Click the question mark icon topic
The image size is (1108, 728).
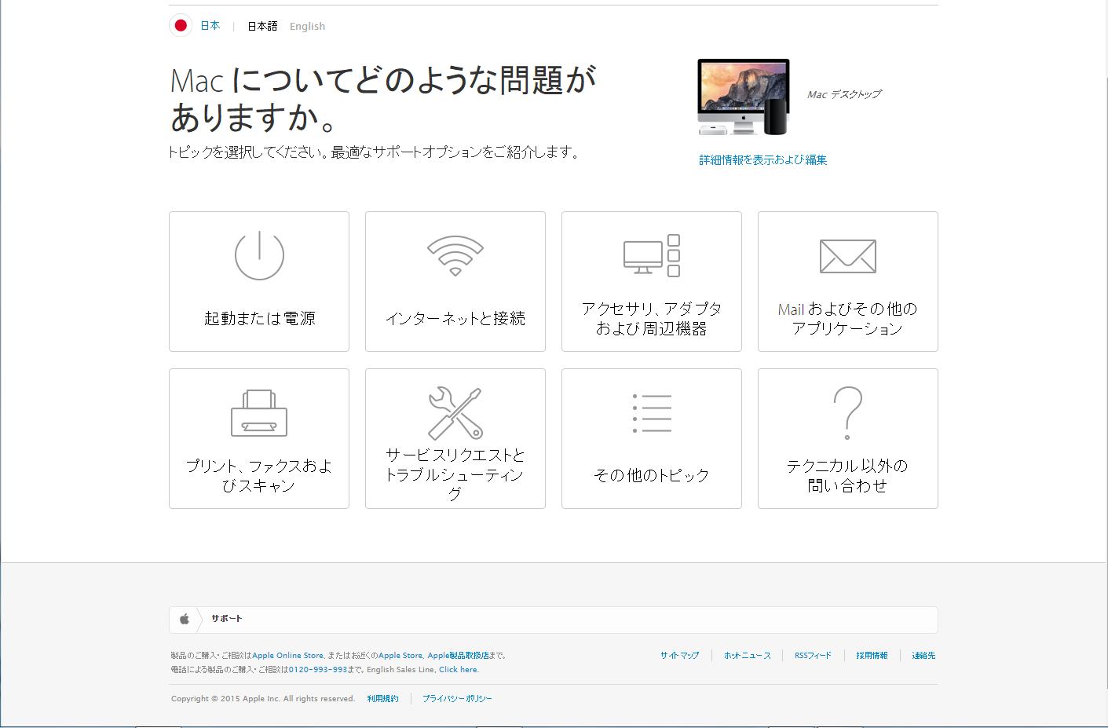tap(848, 413)
